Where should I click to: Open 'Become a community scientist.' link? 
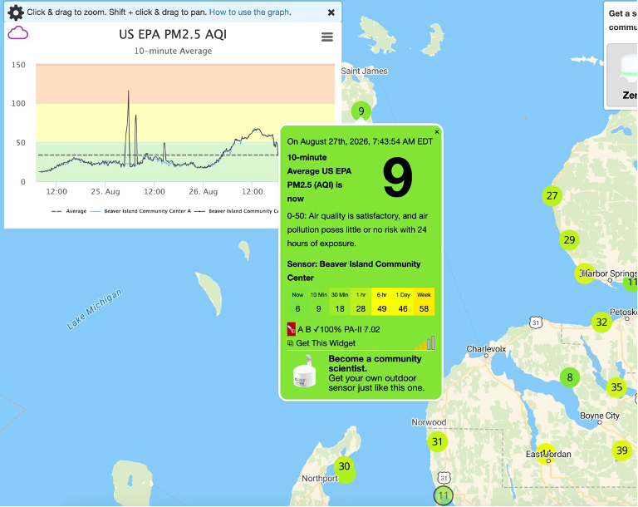(x=375, y=364)
